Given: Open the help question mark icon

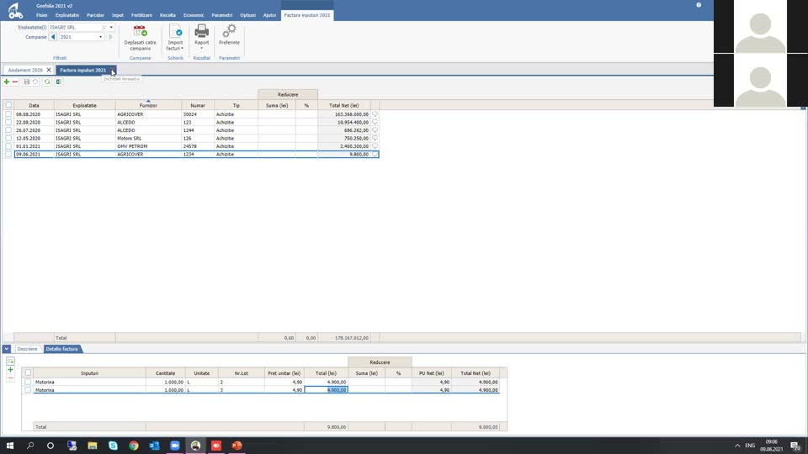Looking at the screenshot, I should [x=699, y=5].
